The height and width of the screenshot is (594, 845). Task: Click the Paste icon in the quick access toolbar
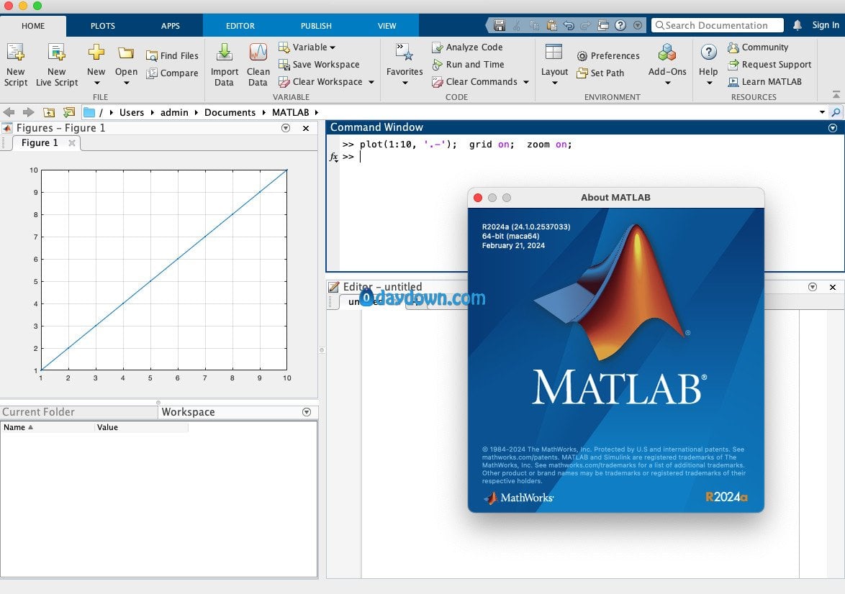(551, 25)
